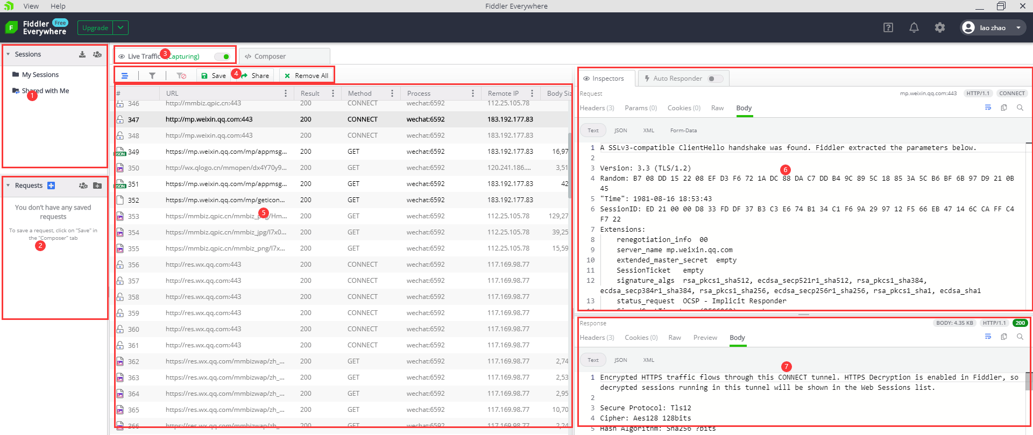
Task: Click the Upgrade button
Action: [x=95, y=28]
